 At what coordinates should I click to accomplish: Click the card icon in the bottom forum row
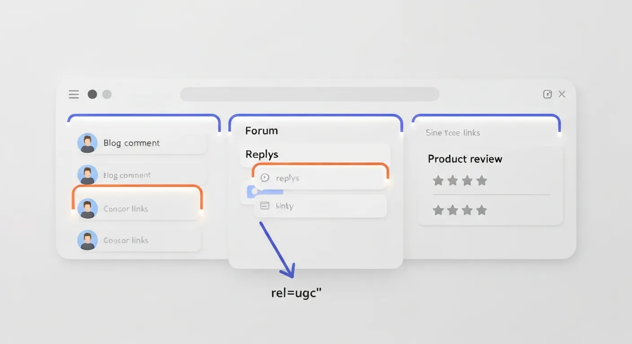click(x=265, y=206)
